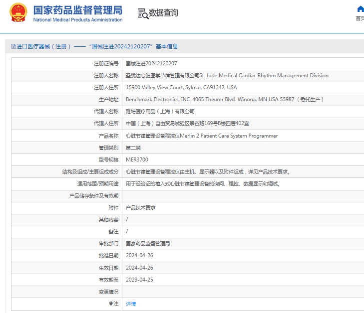Click agent address 泰谷路169号 cell

tap(187, 124)
